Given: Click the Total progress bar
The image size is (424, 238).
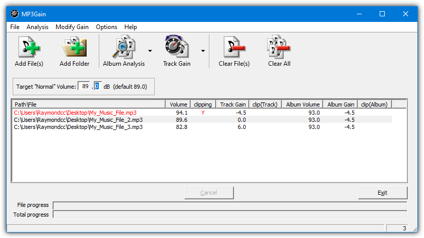Looking at the screenshot, I should [x=230, y=215].
